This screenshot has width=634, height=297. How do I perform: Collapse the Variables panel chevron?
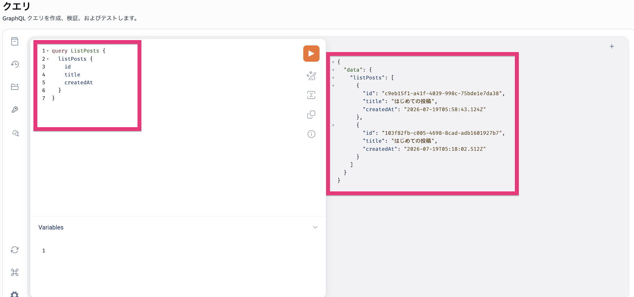[x=315, y=227]
